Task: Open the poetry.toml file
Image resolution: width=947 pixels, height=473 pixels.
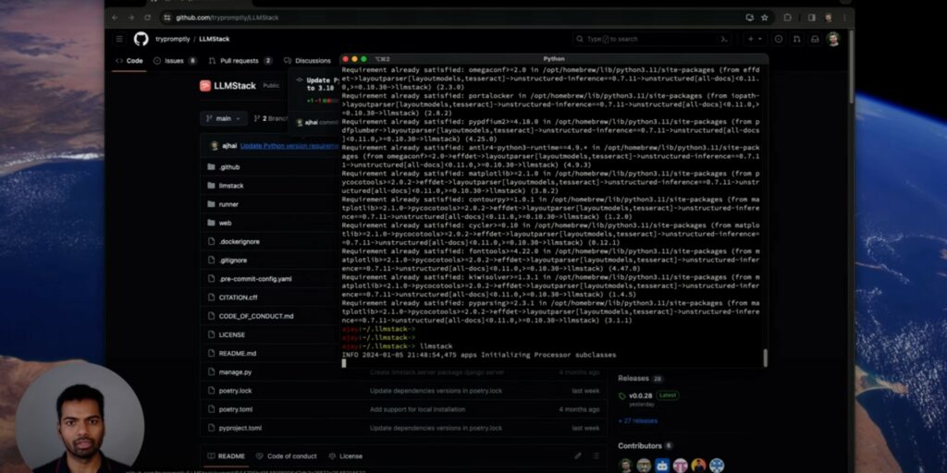Action: pyautogui.click(x=236, y=409)
